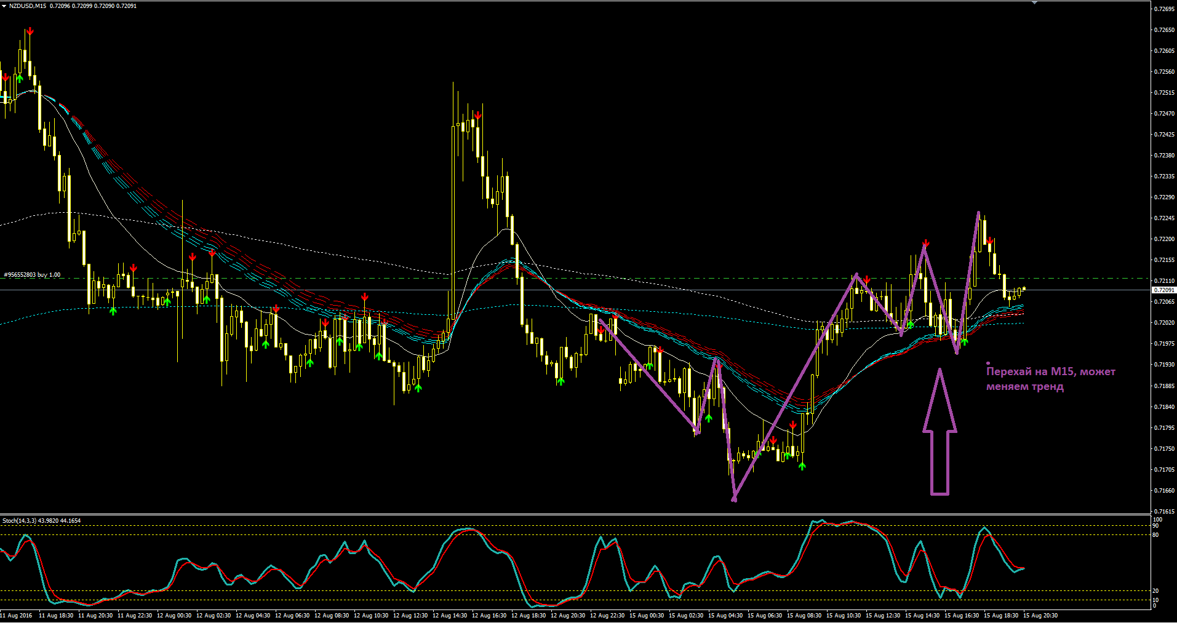1177x623 pixels.
Task: Click time axis label 12 Aug 16:30
Action: pyautogui.click(x=489, y=615)
